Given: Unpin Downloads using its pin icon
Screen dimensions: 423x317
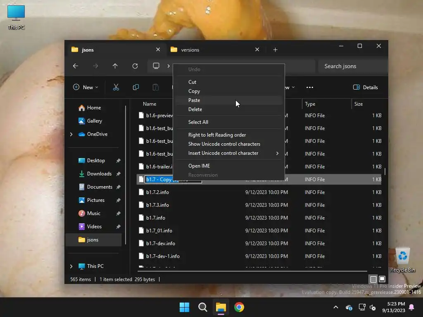Looking at the screenshot, I should click(x=118, y=174).
